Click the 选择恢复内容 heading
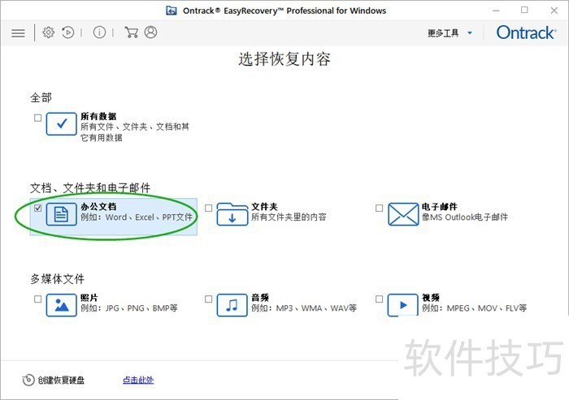Screen dimensions: 569x400 click(284, 59)
